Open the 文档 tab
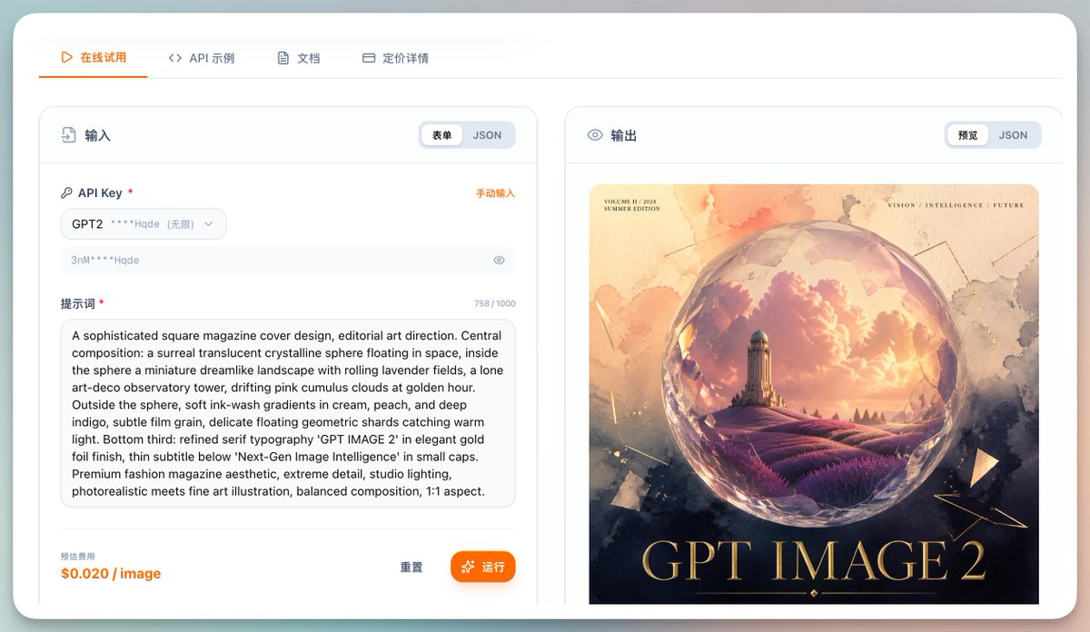Screen dimensions: 1090x632 click(299, 58)
